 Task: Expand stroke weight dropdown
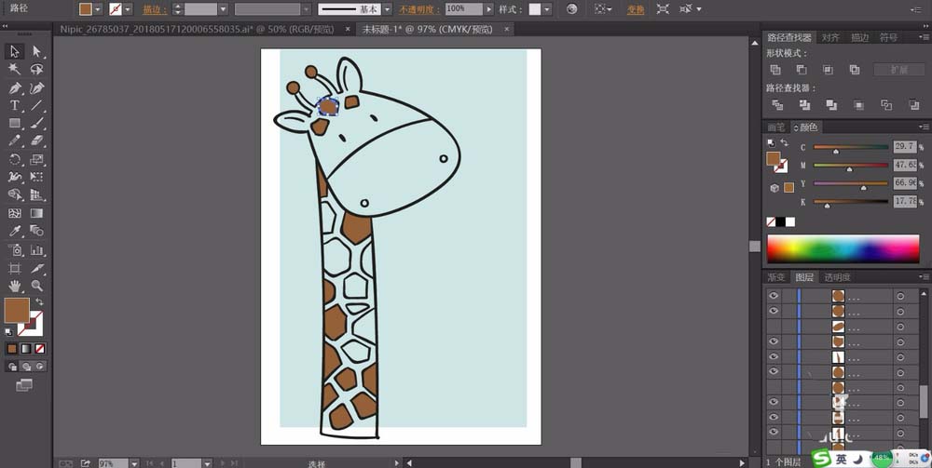click(x=223, y=9)
